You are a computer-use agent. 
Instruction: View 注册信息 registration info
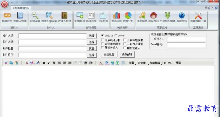click(142, 17)
